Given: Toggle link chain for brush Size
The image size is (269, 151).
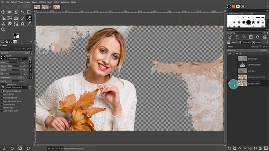Looking at the screenshot, I should [x=31, y=62].
